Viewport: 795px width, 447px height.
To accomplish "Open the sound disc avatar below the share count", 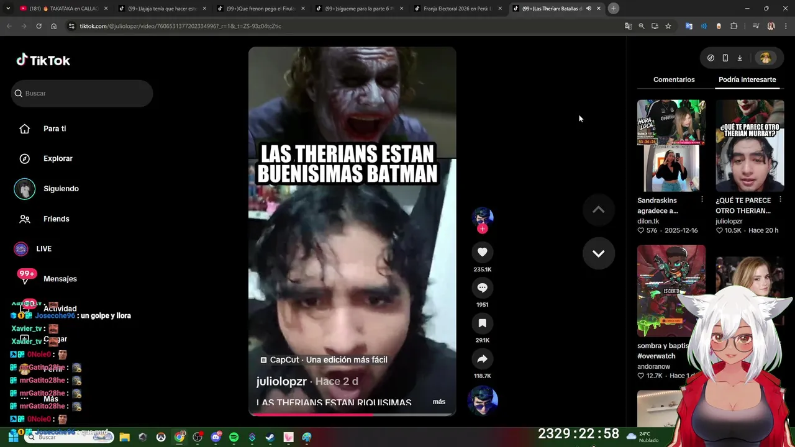I will [483, 400].
